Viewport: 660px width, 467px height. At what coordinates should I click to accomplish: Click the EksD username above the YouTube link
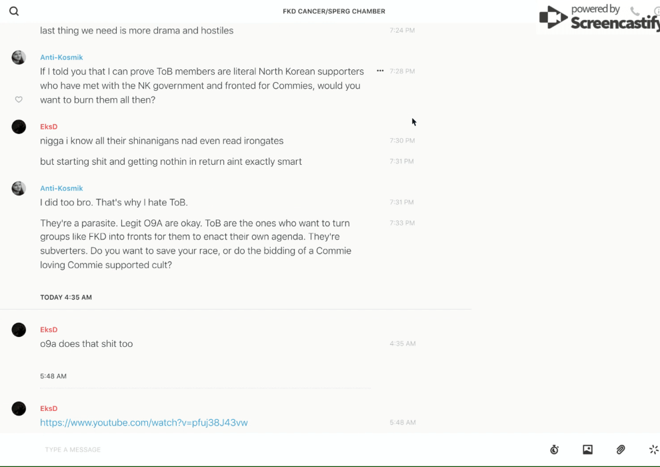[x=49, y=408]
